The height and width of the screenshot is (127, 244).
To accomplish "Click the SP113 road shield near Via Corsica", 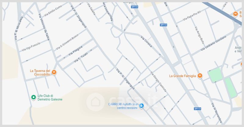I will 163,25.
